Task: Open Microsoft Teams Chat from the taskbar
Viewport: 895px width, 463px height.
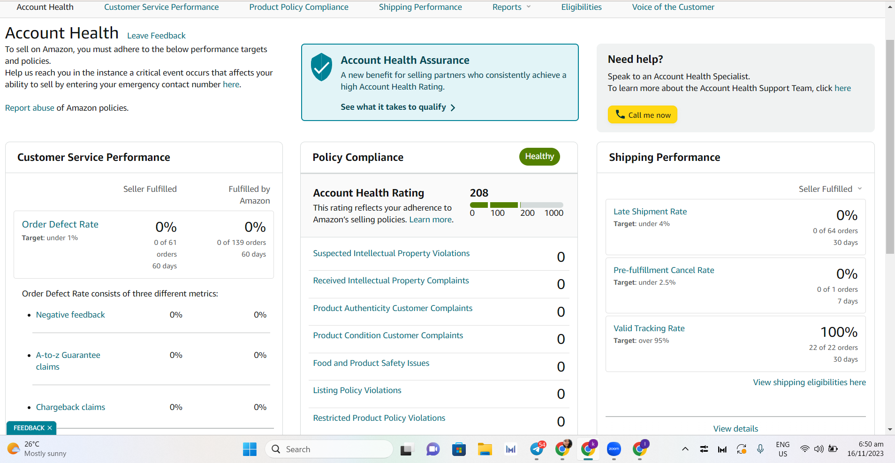Action: point(432,449)
